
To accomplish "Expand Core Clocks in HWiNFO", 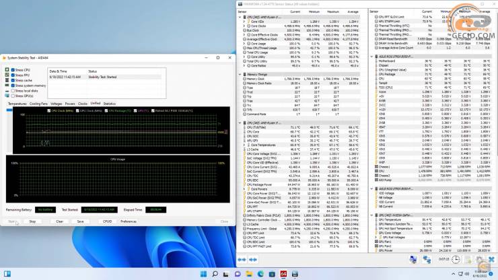I will pos(244,26).
